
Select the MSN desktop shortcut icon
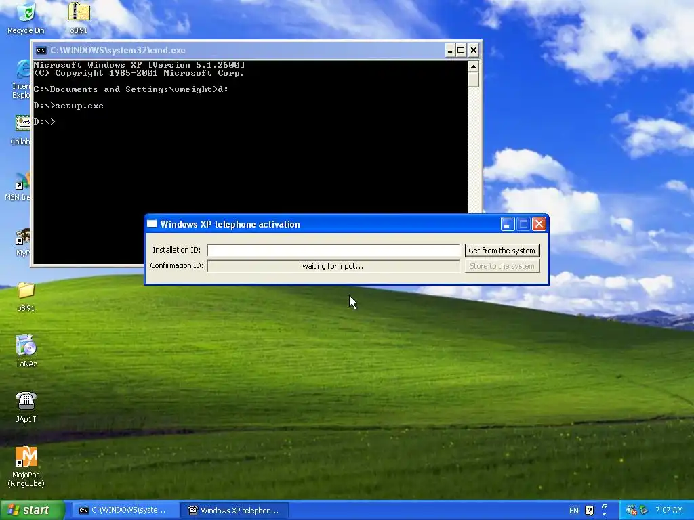click(22, 181)
